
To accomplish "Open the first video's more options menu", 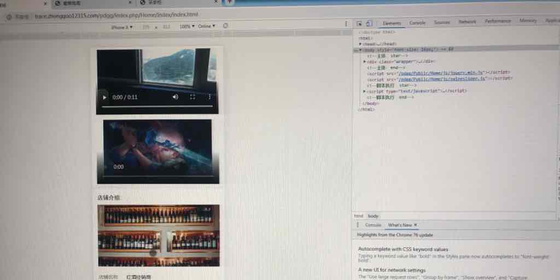I will click(x=210, y=97).
